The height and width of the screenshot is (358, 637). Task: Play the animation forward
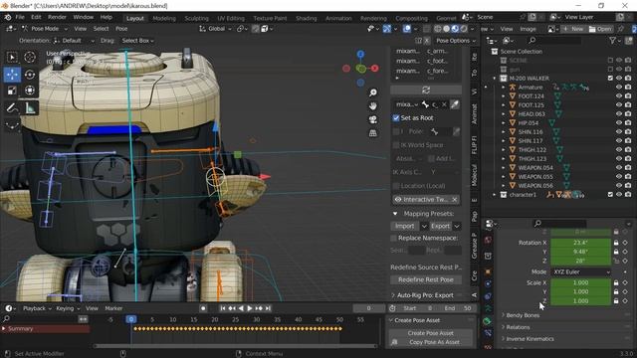pyautogui.click(x=250, y=308)
